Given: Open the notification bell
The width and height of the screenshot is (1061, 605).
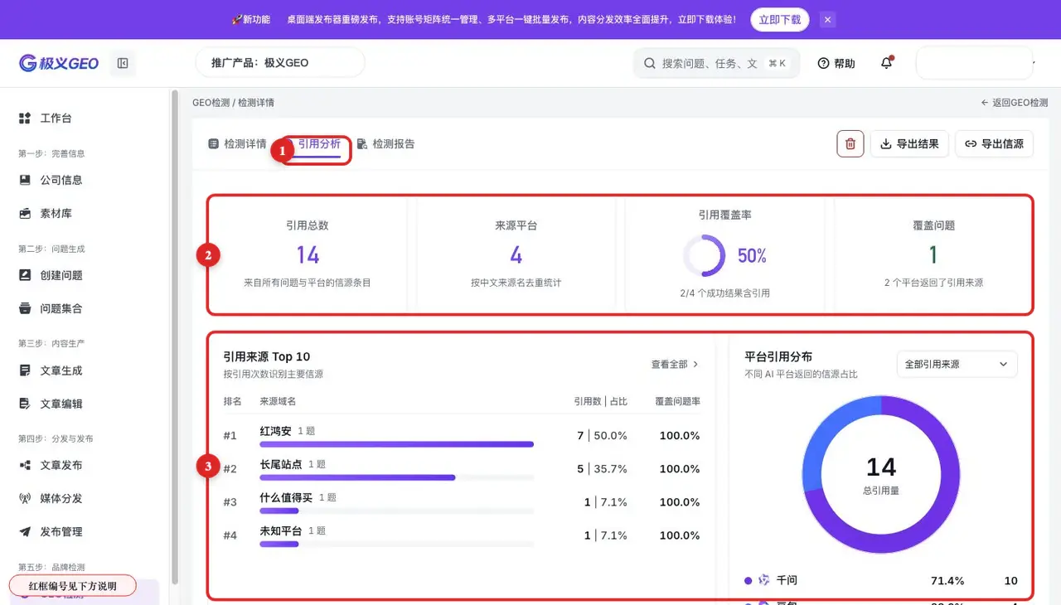Looking at the screenshot, I should point(887,63).
